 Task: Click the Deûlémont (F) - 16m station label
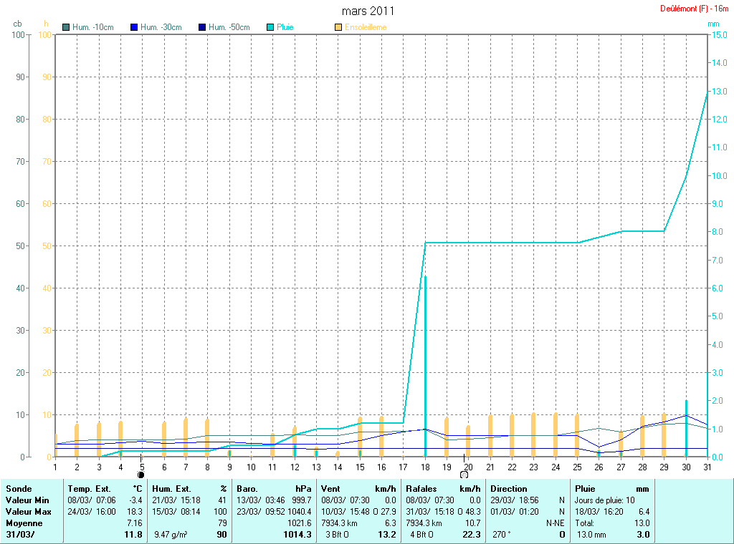[x=694, y=9]
